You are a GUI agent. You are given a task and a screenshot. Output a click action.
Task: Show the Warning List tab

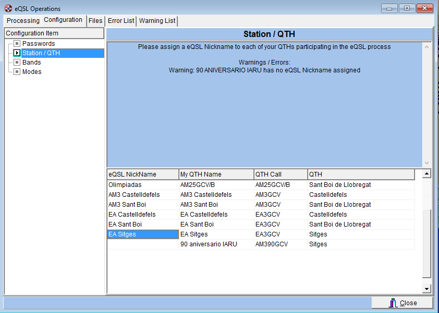tap(157, 21)
